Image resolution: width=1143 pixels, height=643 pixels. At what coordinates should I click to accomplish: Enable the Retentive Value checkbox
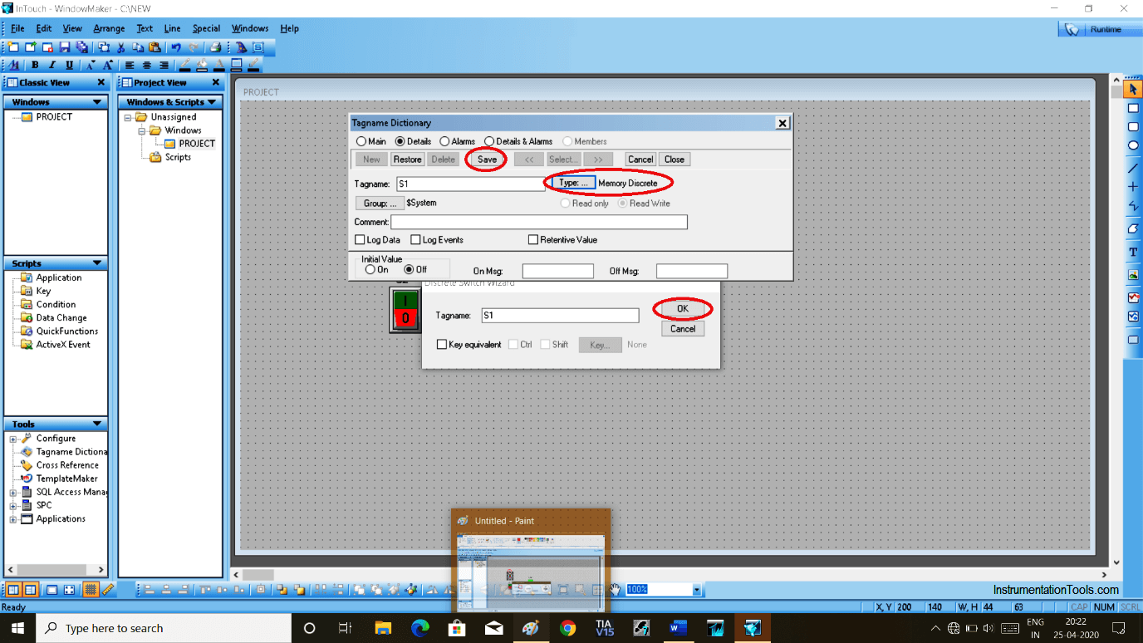tap(533, 240)
